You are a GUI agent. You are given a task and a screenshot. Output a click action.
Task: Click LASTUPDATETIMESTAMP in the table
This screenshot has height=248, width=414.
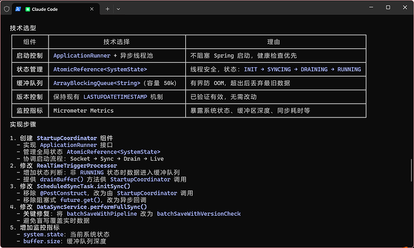coord(115,96)
